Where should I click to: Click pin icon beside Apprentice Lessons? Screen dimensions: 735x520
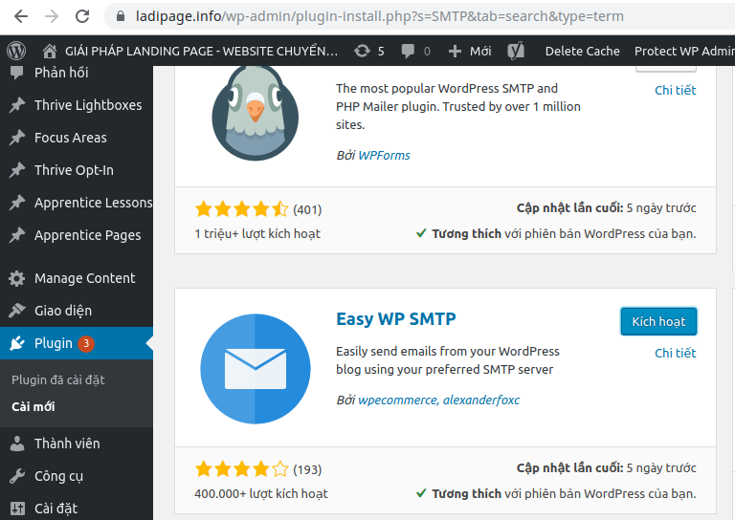point(17,203)
